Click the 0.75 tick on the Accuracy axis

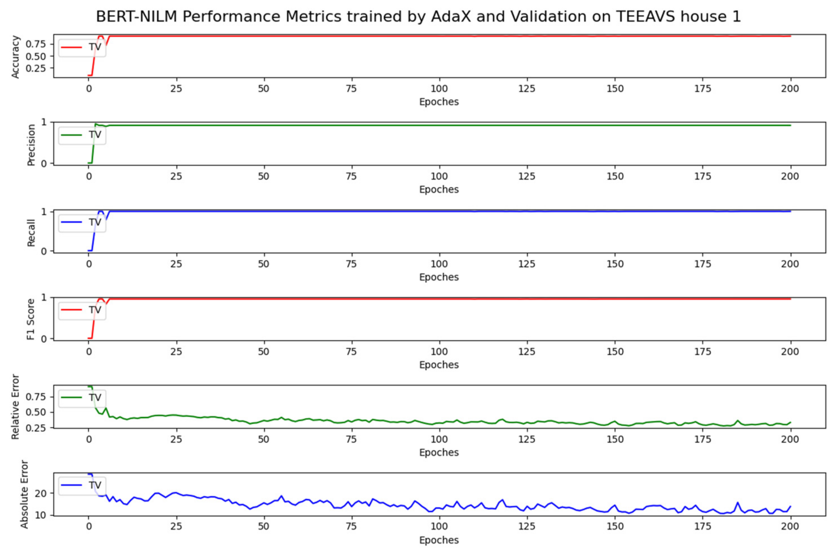tap(36, 44)
